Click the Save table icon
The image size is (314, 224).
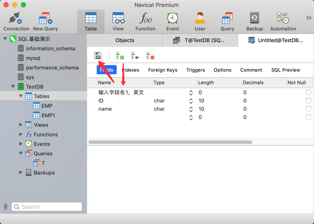(98, 56)
